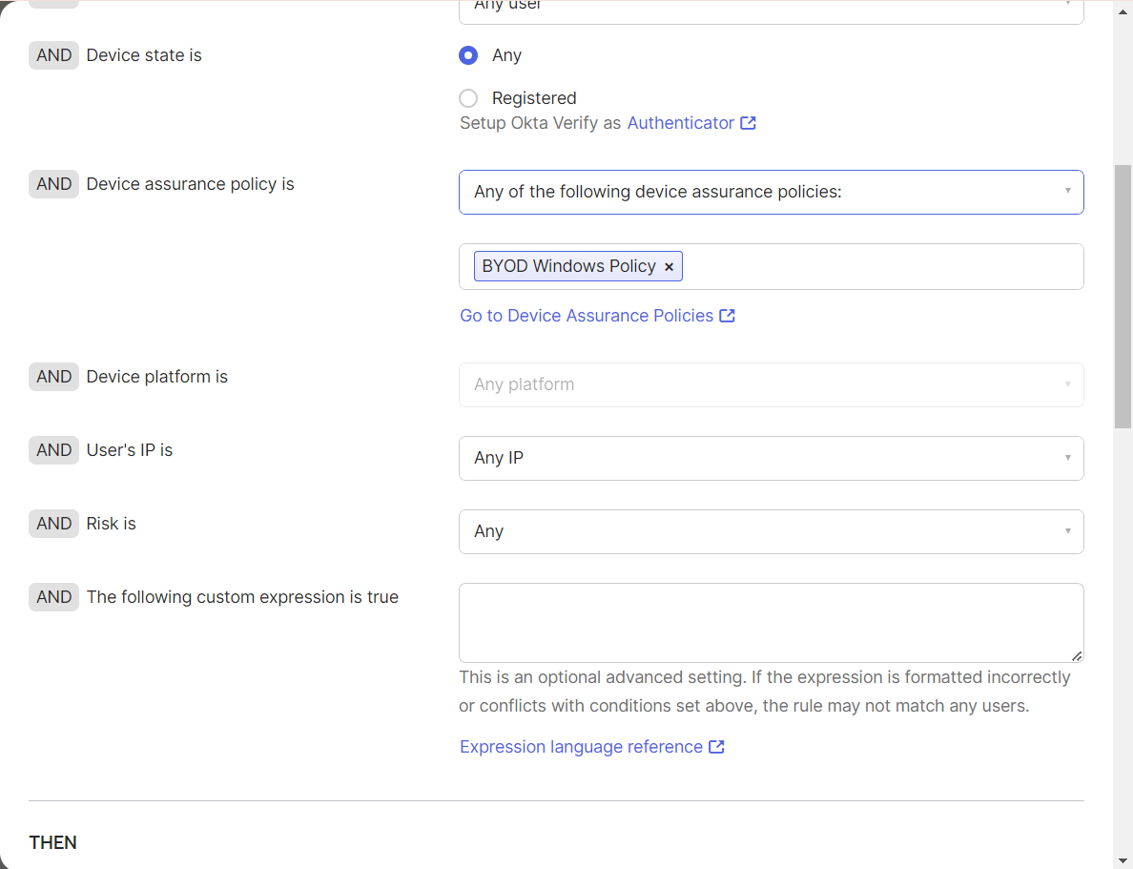Click the vertical scrollbar thumb
The height and width of the screenshot is (869, 1133).
1123,296
